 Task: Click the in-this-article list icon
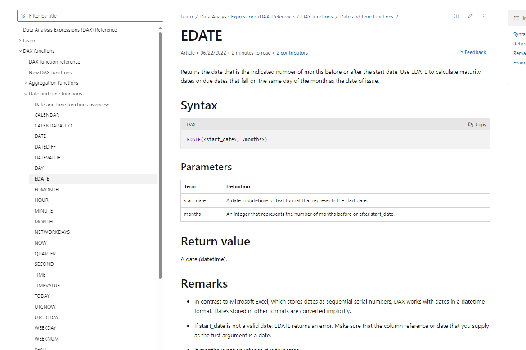point(517,18)
